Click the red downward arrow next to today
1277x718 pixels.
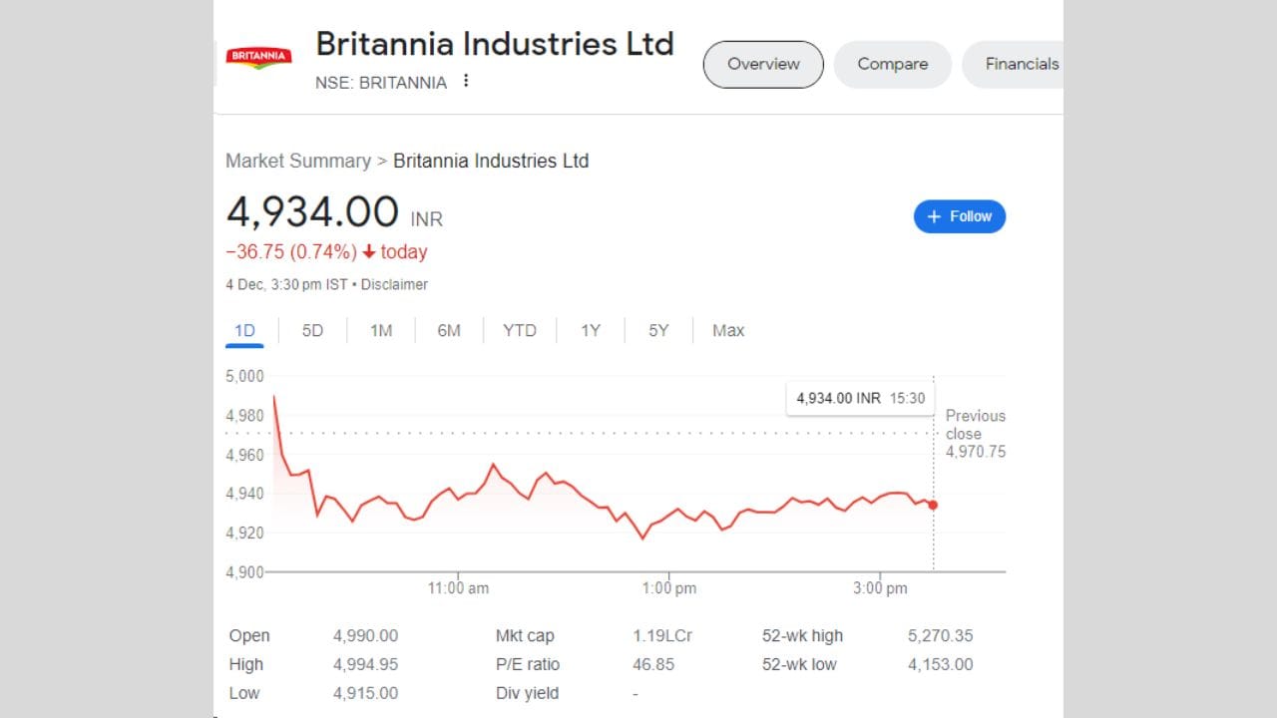[x=371, y=251]
